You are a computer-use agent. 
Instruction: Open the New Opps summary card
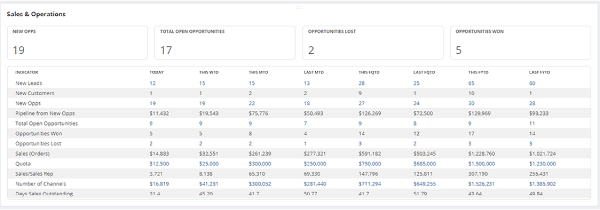click(77, 43)
